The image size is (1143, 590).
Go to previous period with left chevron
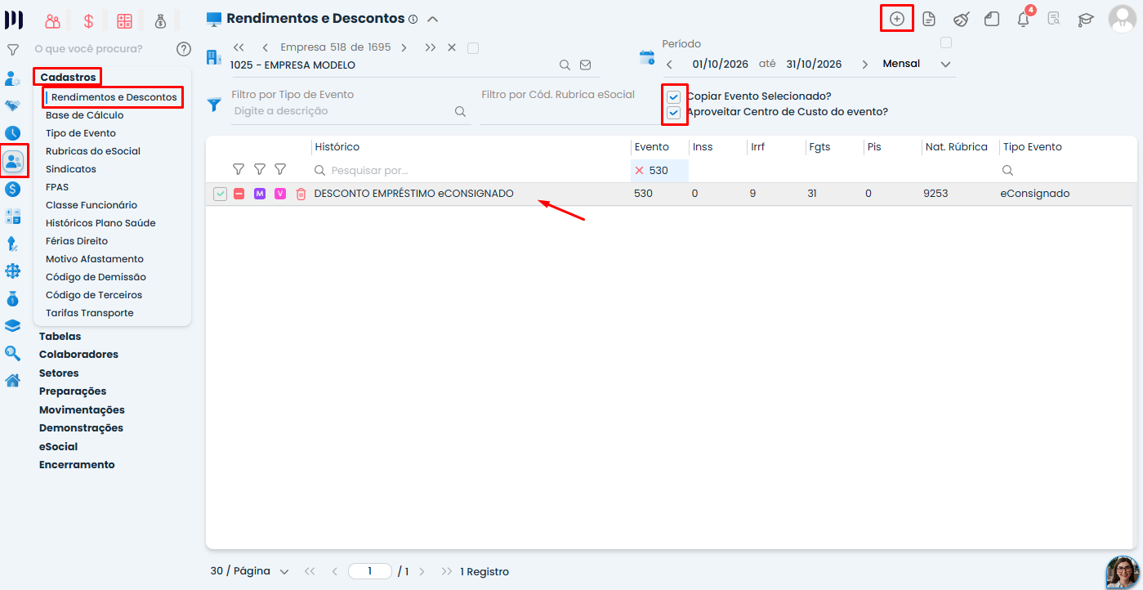(669, 64)
